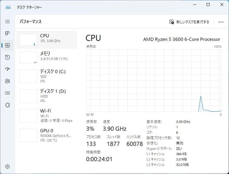Click the 100% graph scale label
Image resolution: width=229 pixels, height=174 pixels.
(217, 47)
